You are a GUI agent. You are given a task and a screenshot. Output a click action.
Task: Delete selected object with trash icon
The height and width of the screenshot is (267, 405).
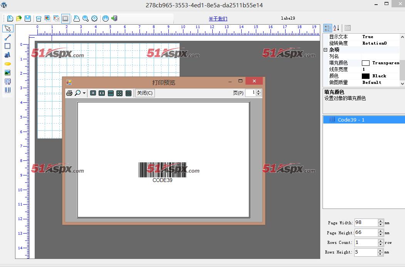[x=39, y=18]
